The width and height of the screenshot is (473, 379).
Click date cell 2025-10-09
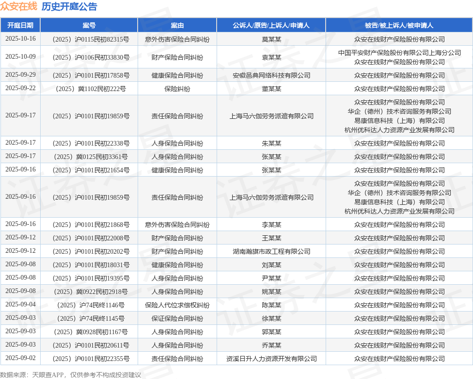tap(20, 57)
